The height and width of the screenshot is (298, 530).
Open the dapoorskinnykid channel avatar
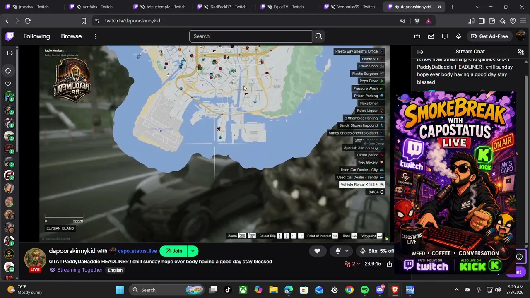pos(35,259)
